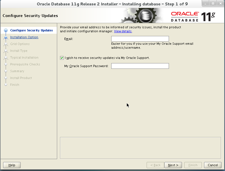Open the Help button
This screenshot has height=171, width=225.
12,165
